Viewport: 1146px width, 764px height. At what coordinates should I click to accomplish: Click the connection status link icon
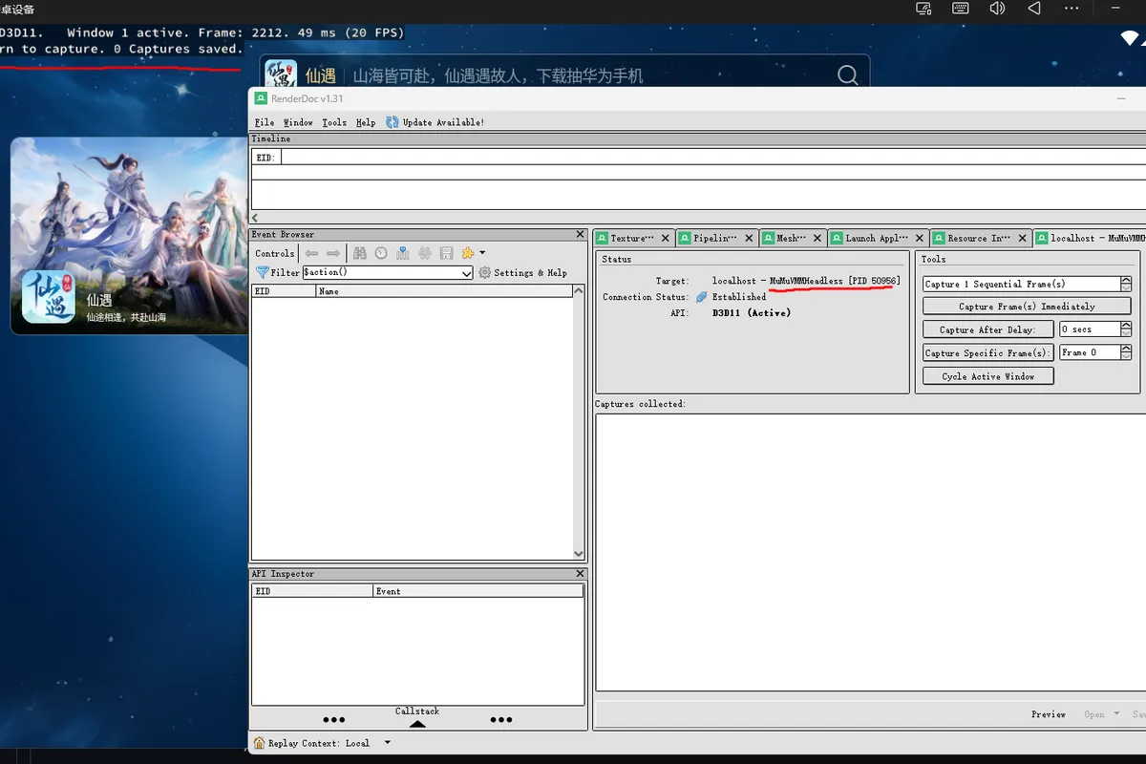coord(702,297)
